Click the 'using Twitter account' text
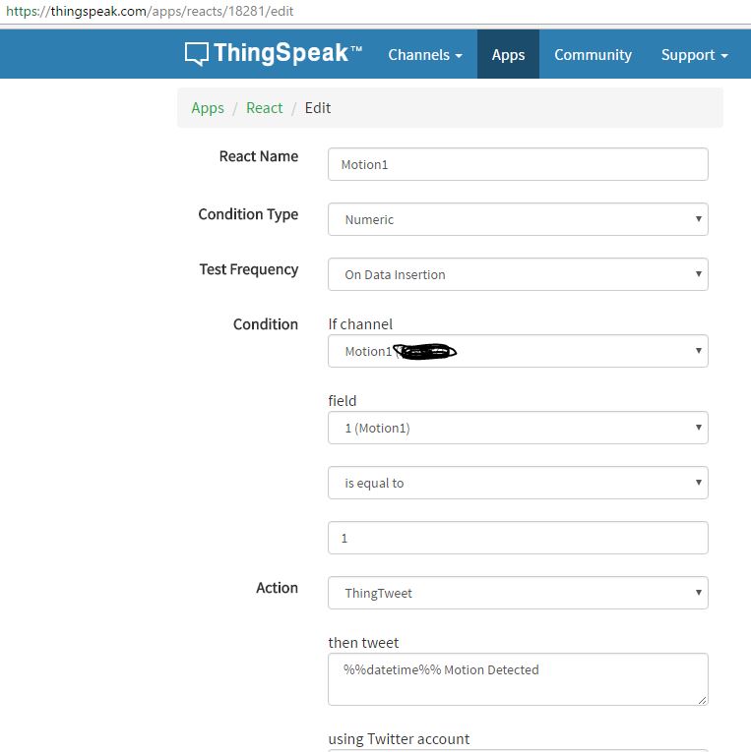This screenshot has width=751, height=752. tap(399, 738)
